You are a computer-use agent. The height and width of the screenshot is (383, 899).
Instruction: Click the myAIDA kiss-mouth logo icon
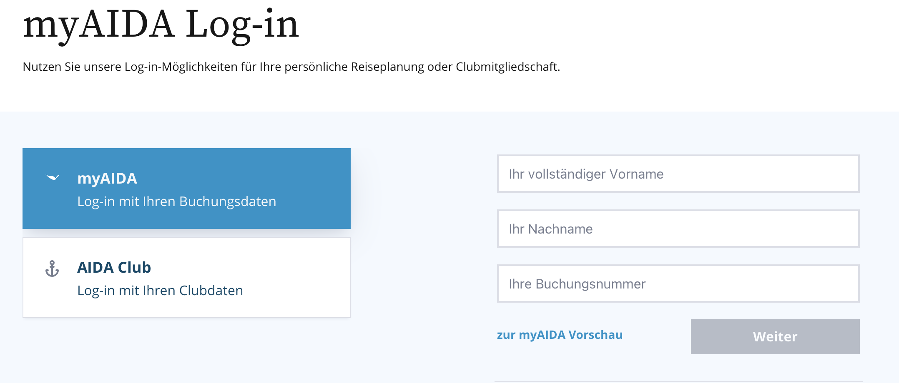[53, 178]
